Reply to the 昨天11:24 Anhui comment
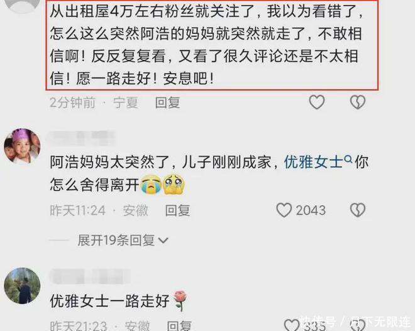 [177, 210]
